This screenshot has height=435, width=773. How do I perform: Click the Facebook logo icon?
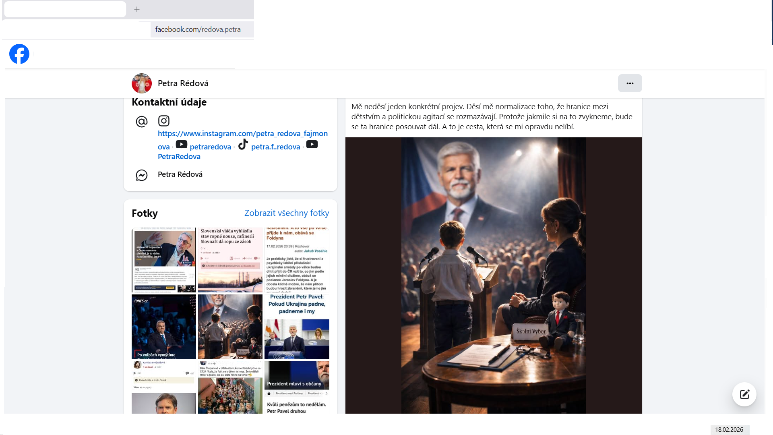19,54
